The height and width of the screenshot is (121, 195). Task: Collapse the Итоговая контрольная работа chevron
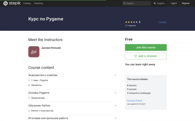[x=115, y=118]
